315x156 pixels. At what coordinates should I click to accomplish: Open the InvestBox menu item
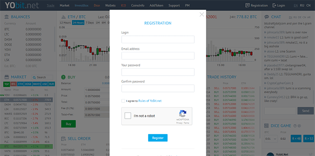[81, 6]
